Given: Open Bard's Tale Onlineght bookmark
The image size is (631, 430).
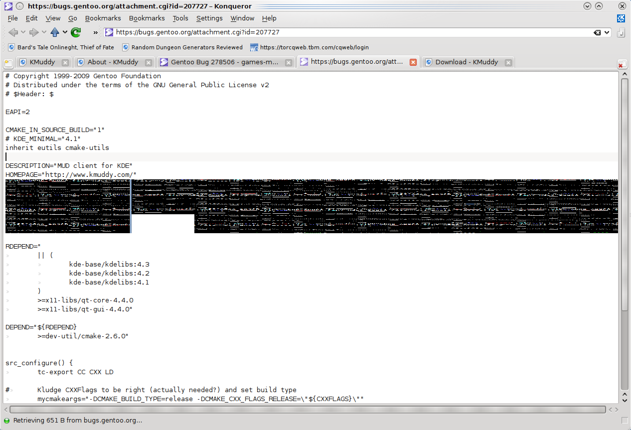Looking at the screenshot, I should point(65,47).
